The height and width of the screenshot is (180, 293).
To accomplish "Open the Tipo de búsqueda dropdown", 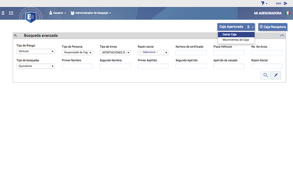I will click(x=36, y=66).
